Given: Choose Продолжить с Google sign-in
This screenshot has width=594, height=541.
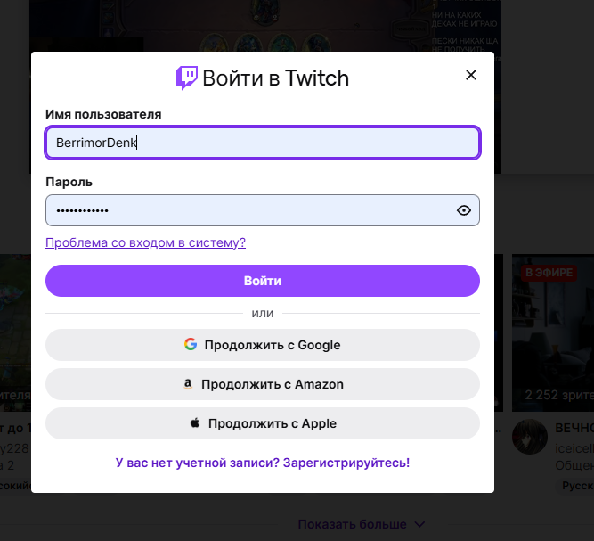Looking at the screenshot, I should (263, 345).
